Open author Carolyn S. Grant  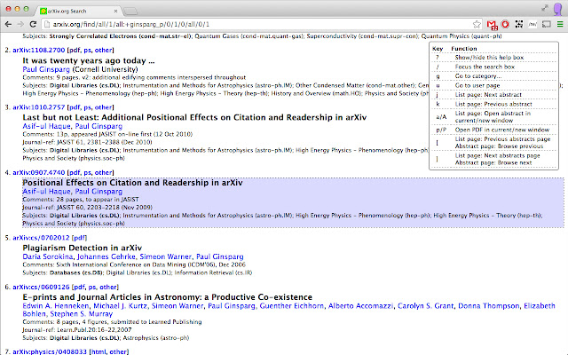coord(425,305)
